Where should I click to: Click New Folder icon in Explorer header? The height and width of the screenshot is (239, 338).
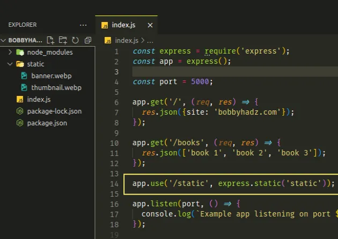63,40
